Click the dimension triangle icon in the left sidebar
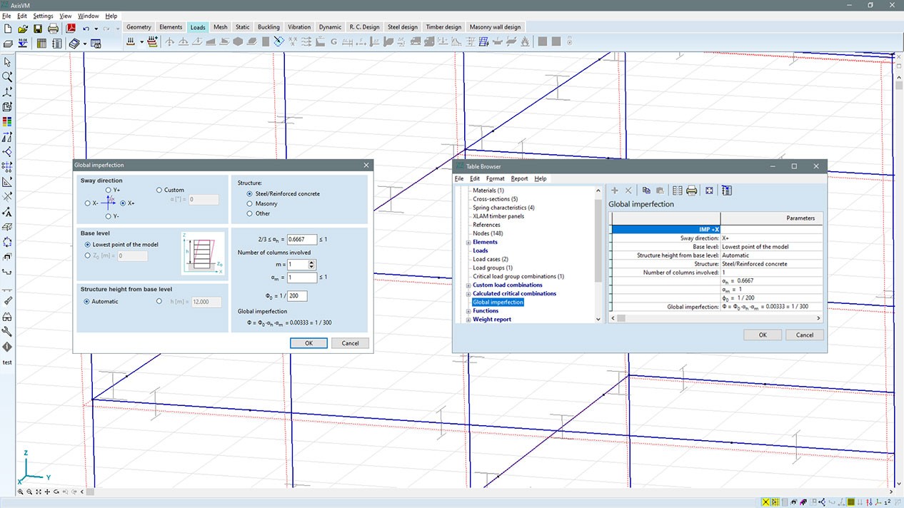Viewport: 904px width, 508px height. pos(7,182)
